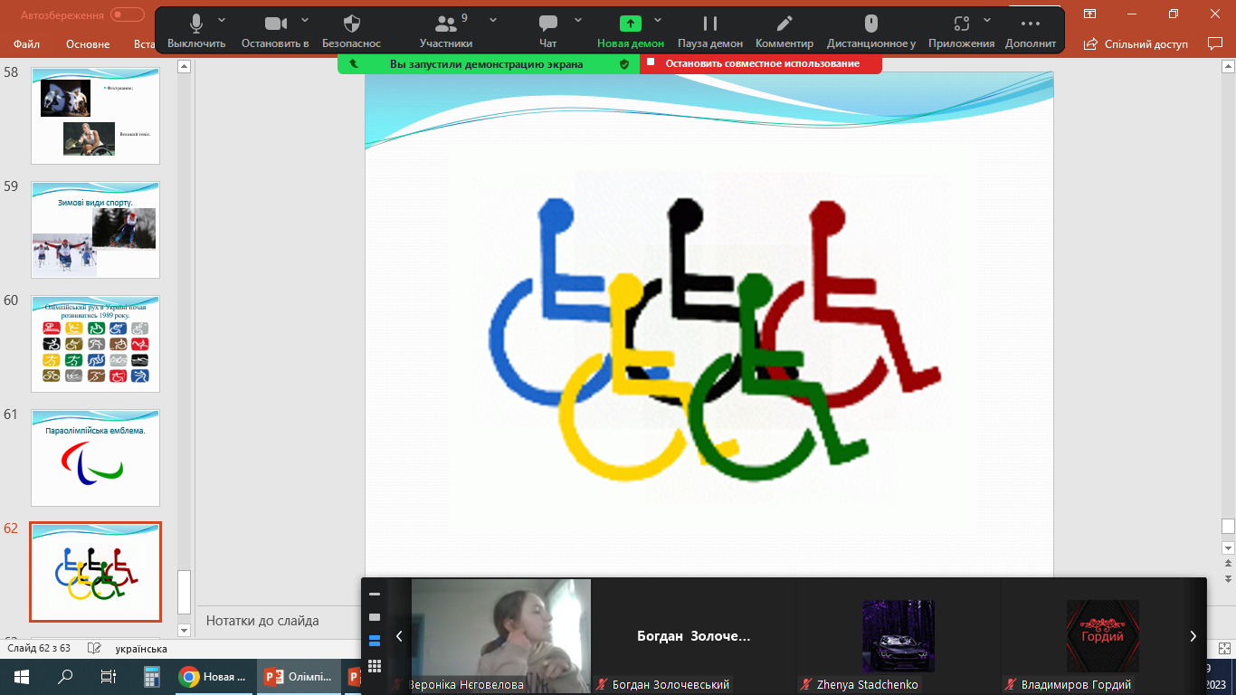Click spell check icon in status bar
Viewport: 1236px width, 695px height.
point(92,648)
